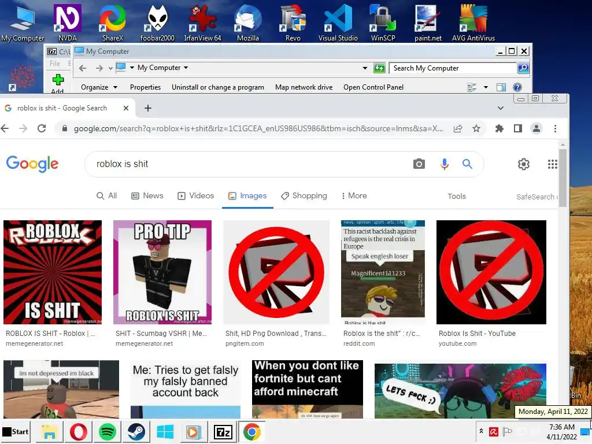The image size is (592, 444).
Task: Click Uninstall or change a program
Action: pos(218,87)
